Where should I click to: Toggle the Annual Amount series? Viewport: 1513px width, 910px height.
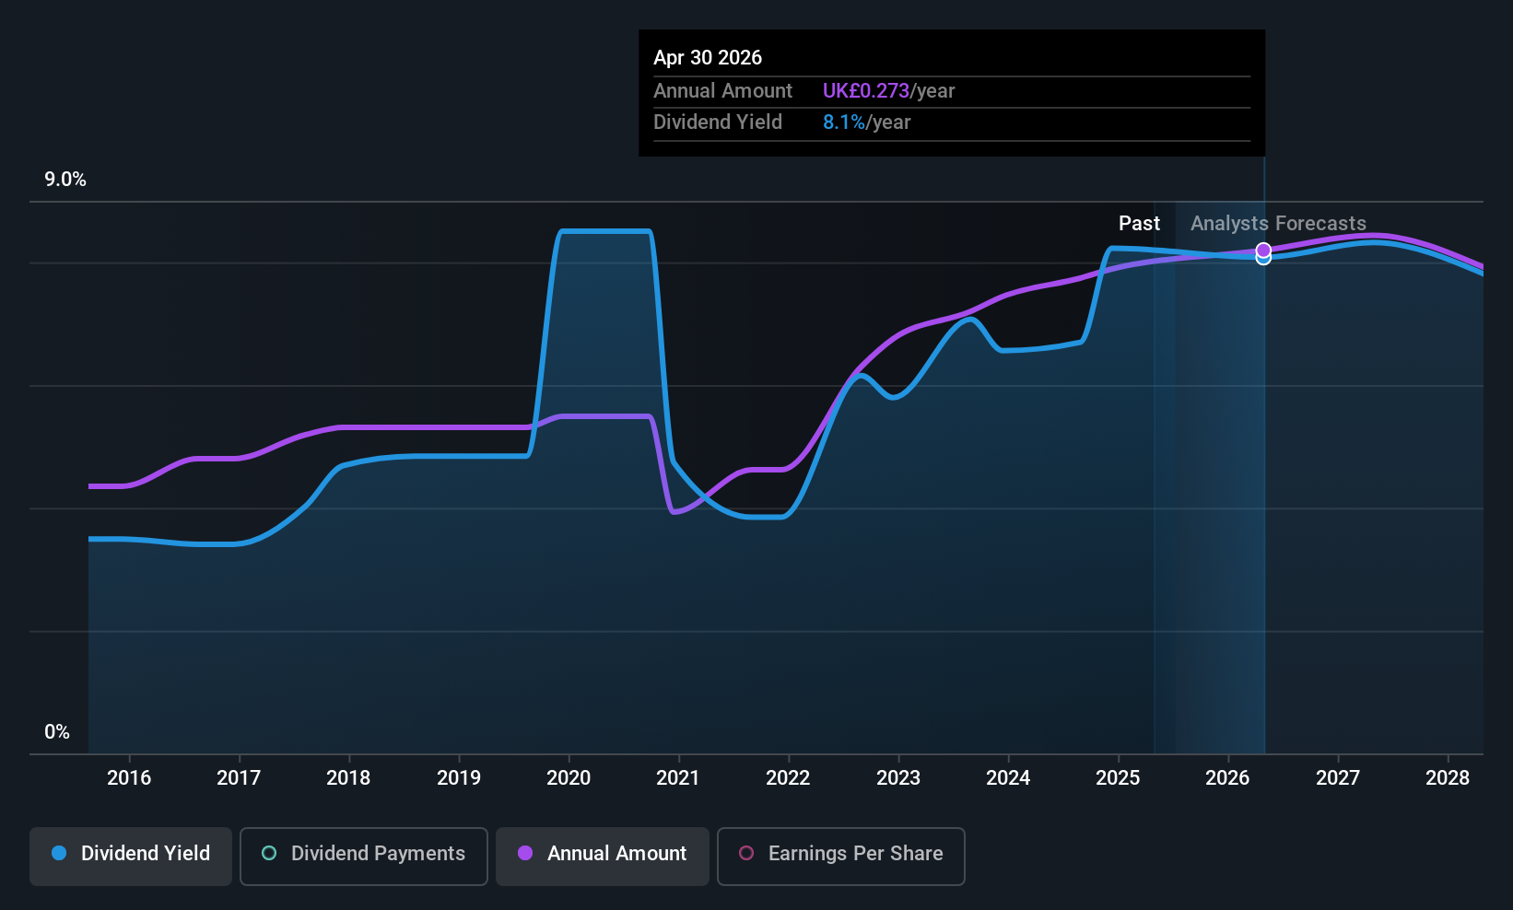click(x=603, y=857)
